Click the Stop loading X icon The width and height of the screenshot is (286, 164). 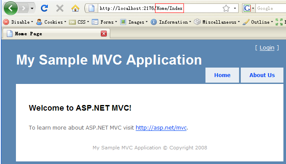[x=60, y=8]
